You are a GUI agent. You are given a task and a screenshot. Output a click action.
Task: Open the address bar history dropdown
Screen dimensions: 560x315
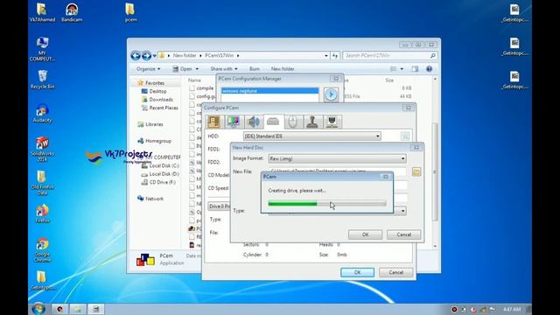[326, 56]
